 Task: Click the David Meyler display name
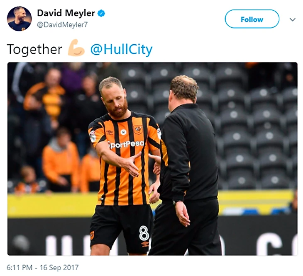[x=66, y=13]
